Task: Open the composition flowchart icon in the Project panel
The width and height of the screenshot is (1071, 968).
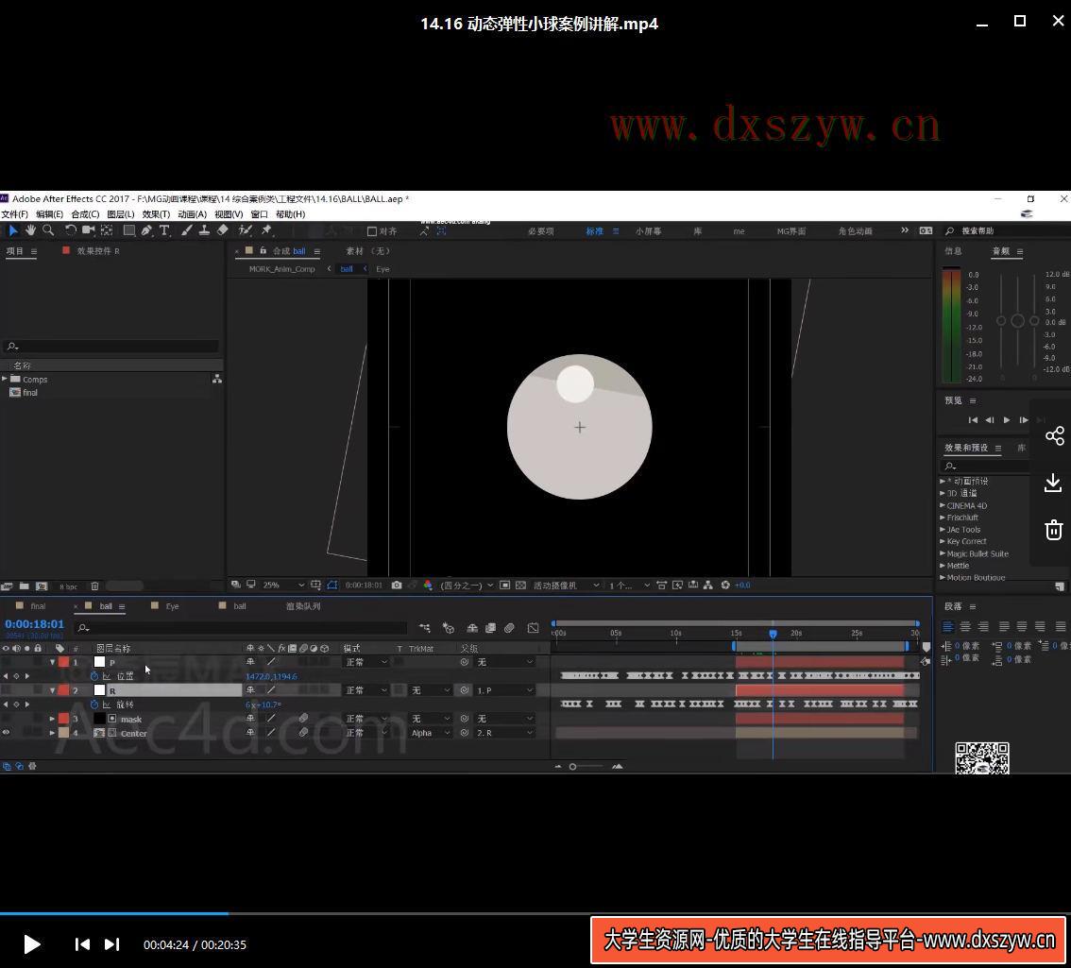Action: 217,379
